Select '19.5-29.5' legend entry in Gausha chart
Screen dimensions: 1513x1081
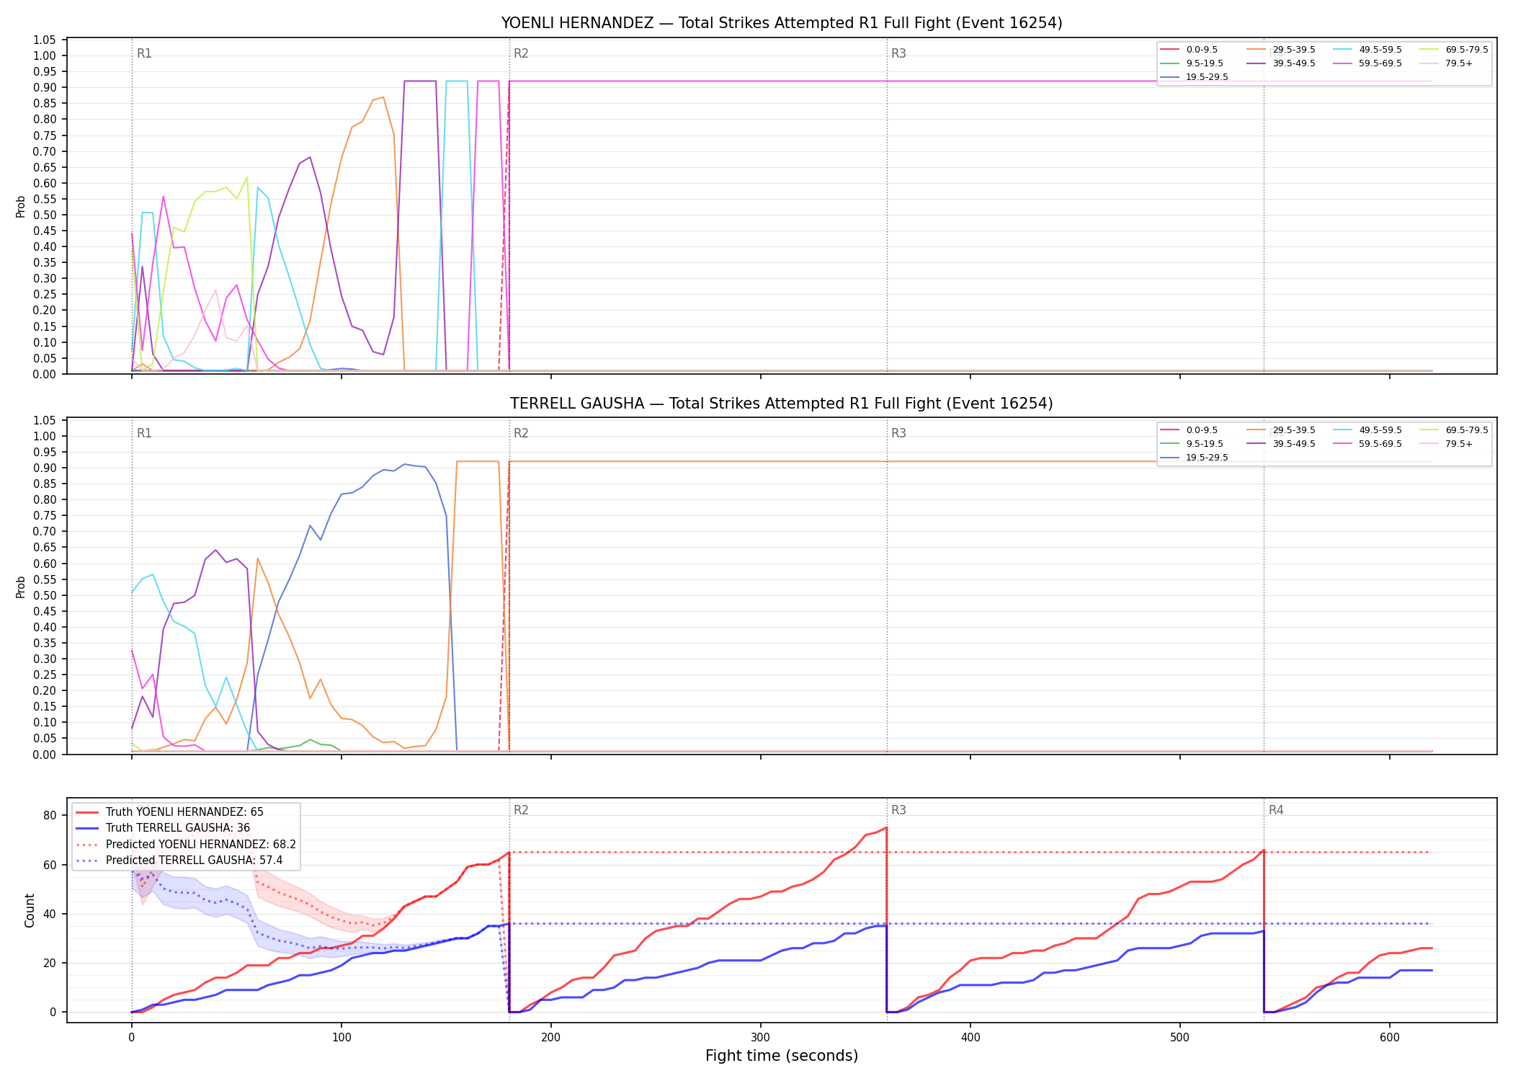pos(1194,458)
